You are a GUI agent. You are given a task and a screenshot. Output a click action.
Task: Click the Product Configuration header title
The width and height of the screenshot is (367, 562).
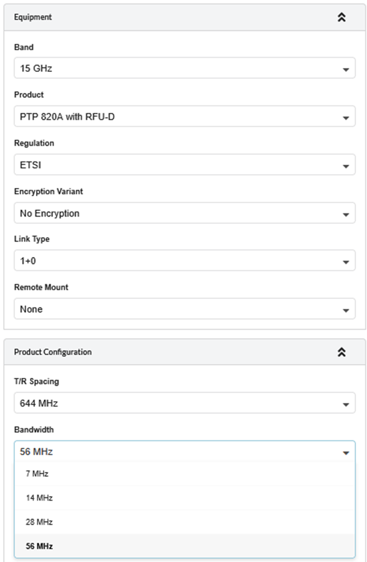coord(53,352)
